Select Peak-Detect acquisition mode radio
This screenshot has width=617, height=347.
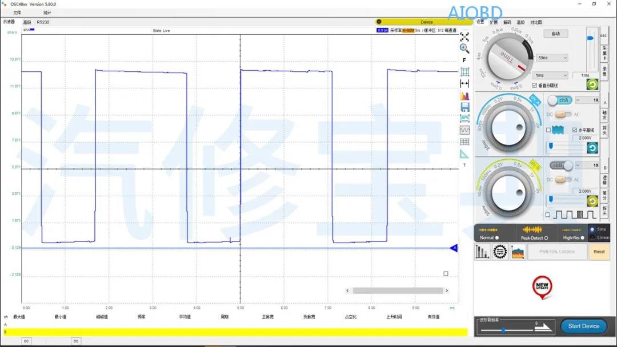click(x=546, y=238)
